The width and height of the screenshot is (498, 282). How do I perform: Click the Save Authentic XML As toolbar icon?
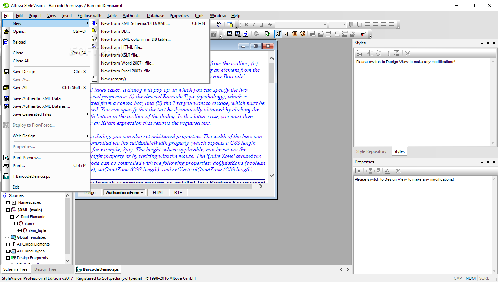238,34
